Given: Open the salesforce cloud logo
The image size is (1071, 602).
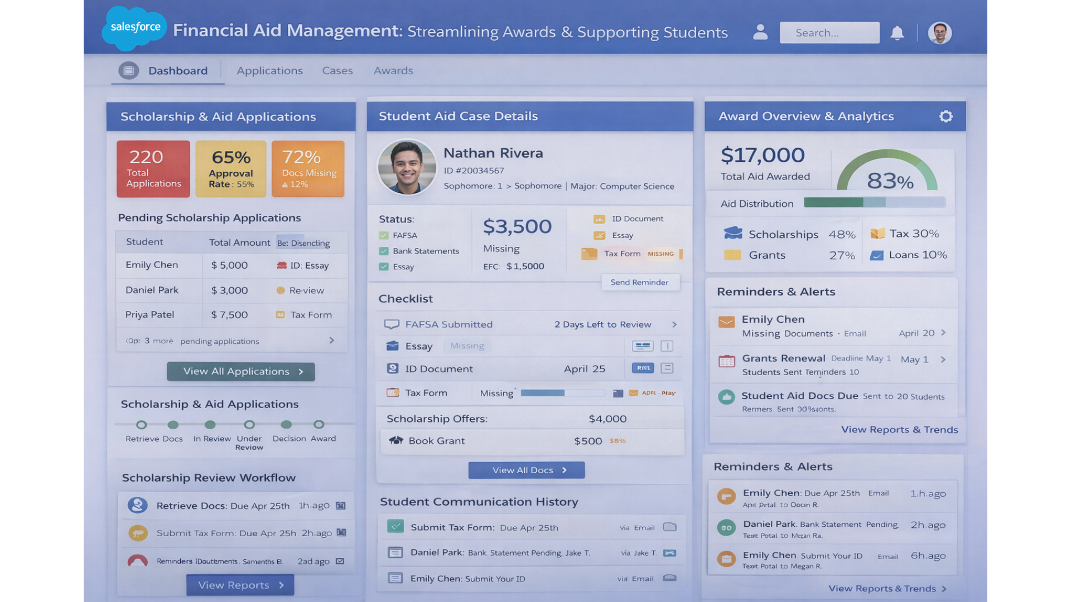Looking at the screenshot, I should (x=134, y=27).
